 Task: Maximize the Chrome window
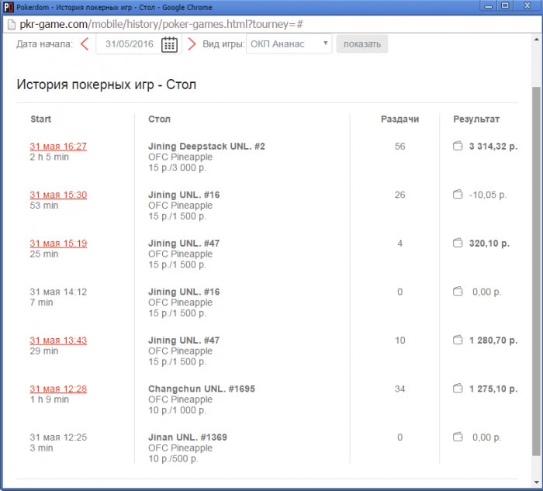click(x=505, y=6)
